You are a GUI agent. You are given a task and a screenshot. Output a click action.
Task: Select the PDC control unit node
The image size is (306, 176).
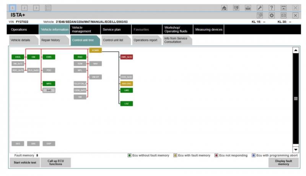pyautogui.click(x=49, y=70)
